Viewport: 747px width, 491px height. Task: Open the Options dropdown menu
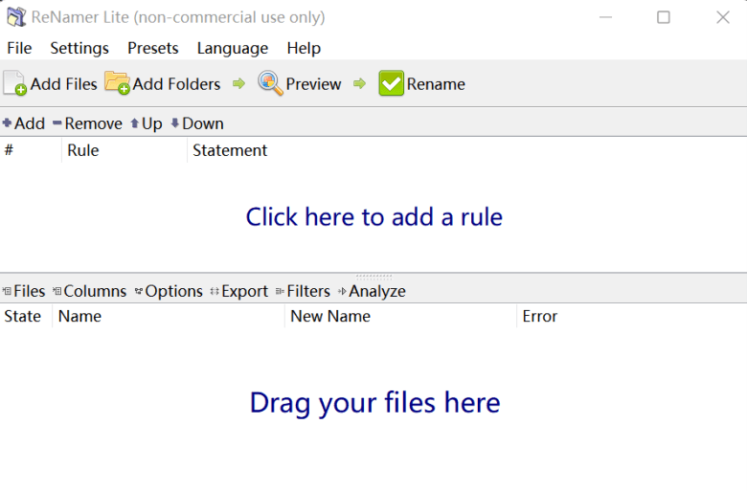coord(169,291)
